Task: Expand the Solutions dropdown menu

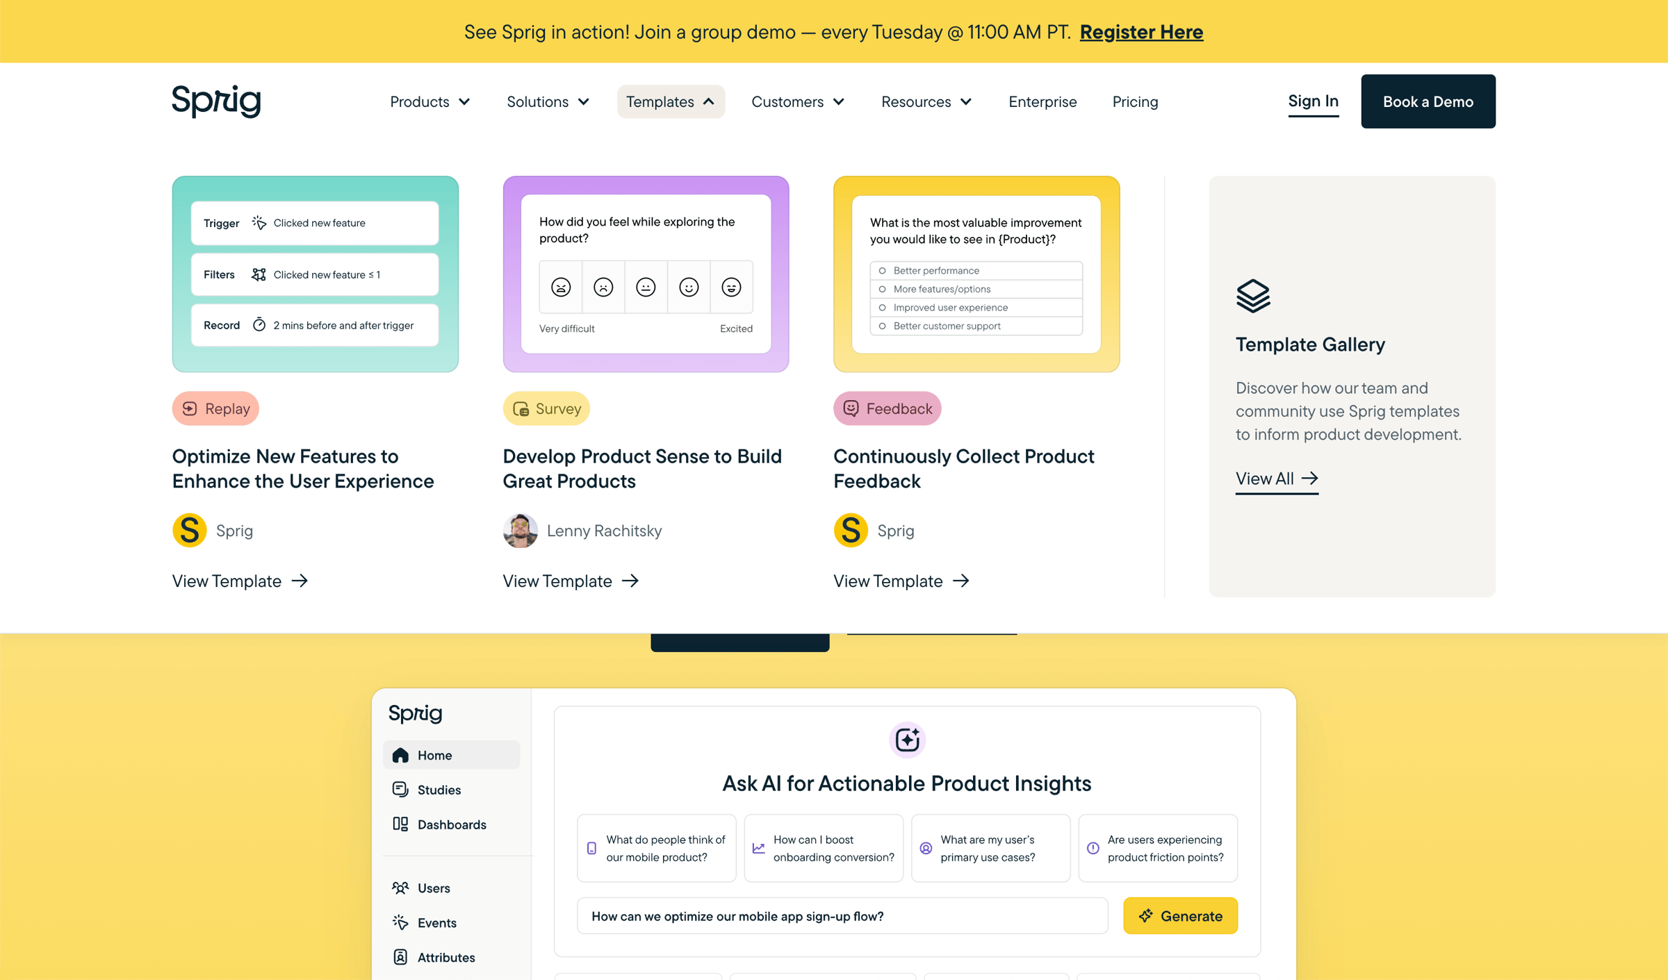Action: [x=548, y=101]
